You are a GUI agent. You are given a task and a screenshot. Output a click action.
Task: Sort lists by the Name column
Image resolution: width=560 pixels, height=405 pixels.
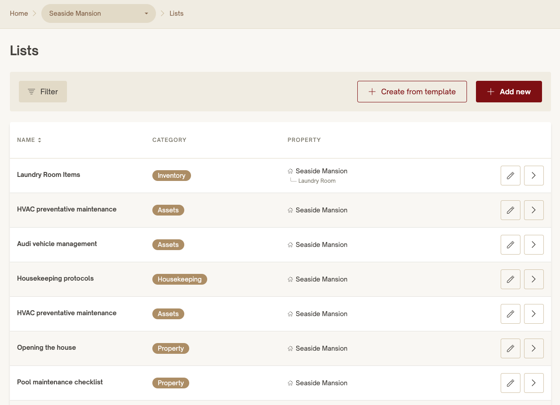tap(29, 140)
